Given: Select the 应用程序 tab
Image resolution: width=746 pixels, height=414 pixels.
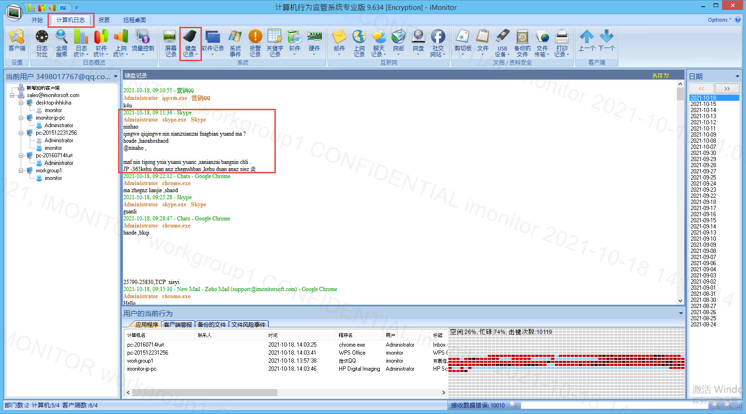Looking at the screenshot, I should tap(146, 325).
